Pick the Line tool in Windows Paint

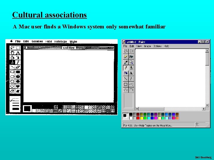point(126,79)
